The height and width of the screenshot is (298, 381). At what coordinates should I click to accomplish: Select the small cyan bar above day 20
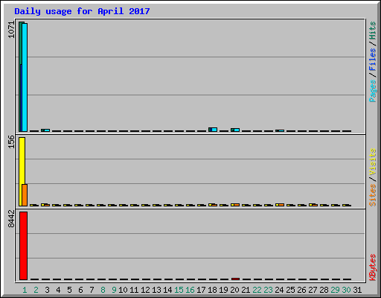[237, 130]
